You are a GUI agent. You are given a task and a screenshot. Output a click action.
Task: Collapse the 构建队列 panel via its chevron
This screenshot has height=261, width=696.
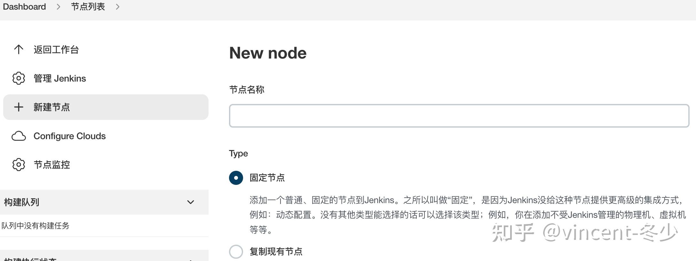191,202
